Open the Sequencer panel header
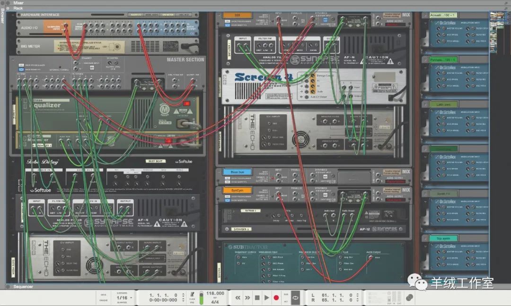The height and width of the screenshot is (306, 511). tap(23, 287)
